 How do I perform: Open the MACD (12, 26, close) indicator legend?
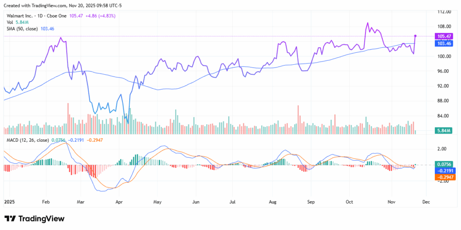tap(27, 140)
